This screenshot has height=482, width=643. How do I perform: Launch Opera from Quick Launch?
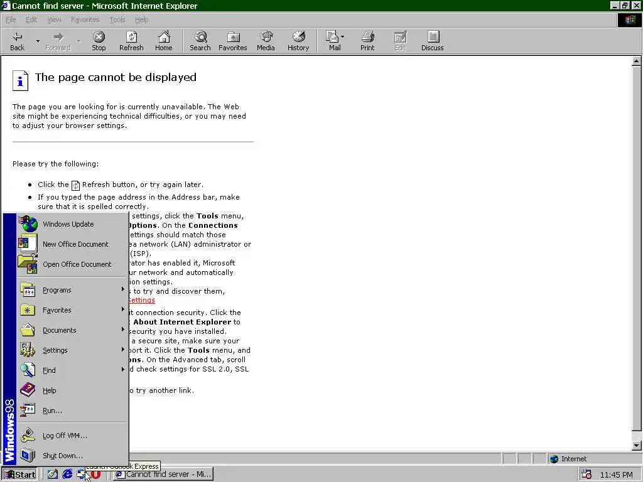click(95, 474)
